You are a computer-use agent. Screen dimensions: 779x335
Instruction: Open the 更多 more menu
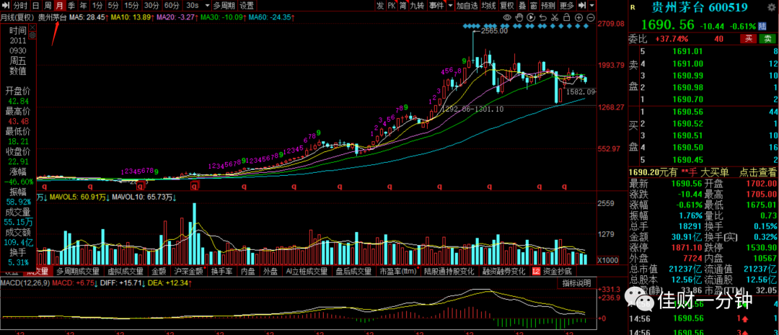[566, 6]
